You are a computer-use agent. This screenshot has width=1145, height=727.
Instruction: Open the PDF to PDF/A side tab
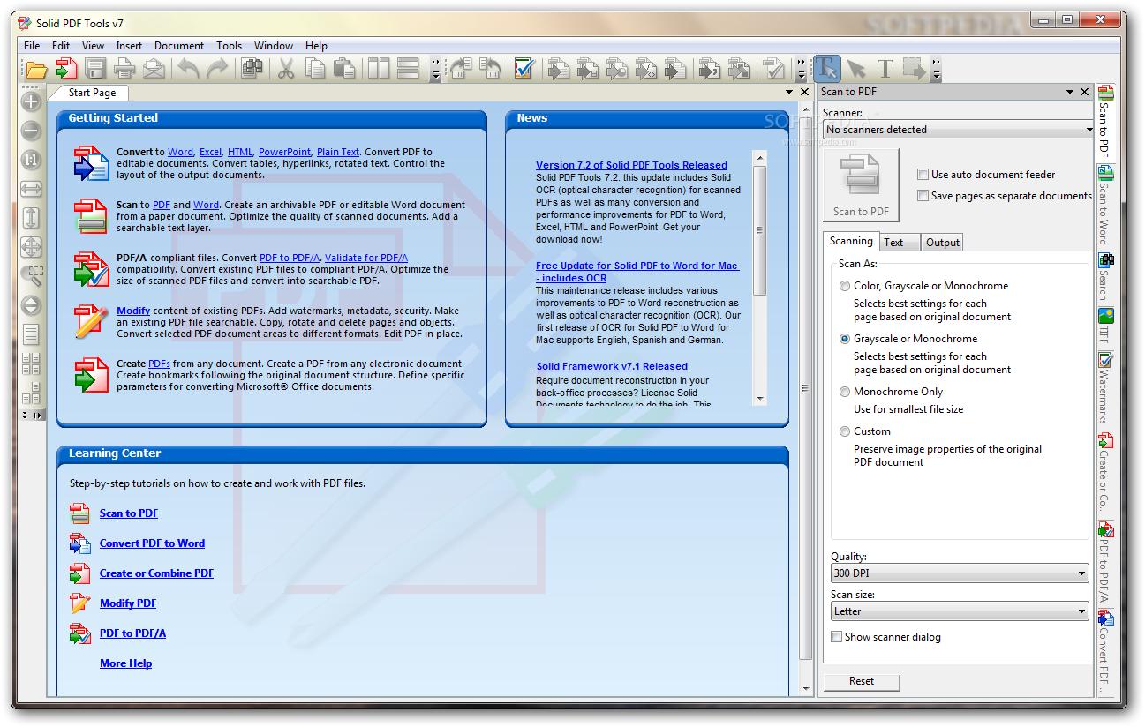pos(1104,562)
